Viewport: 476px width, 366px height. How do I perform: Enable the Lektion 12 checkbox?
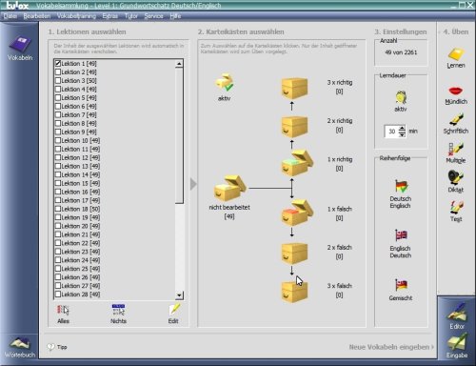(58, 157)
